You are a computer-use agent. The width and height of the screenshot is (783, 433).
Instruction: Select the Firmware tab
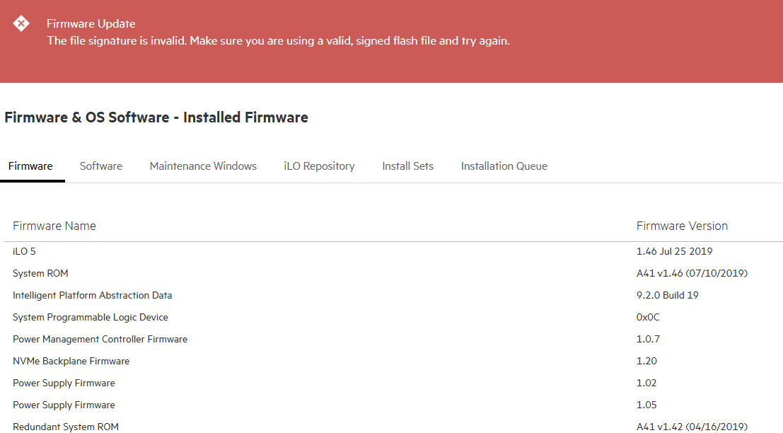point(30,166)
